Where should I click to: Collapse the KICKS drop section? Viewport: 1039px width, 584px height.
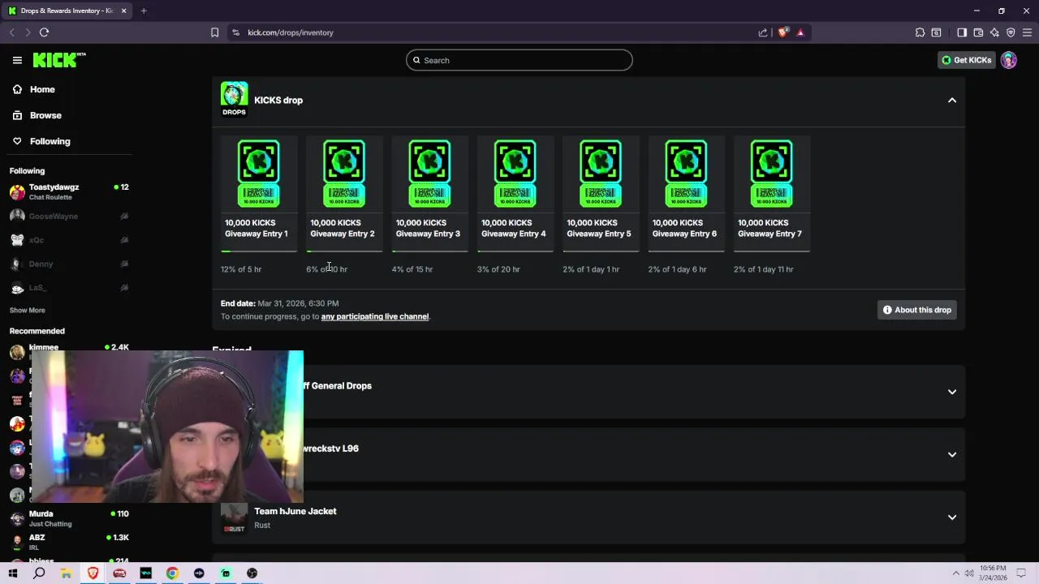click(952, 101)
